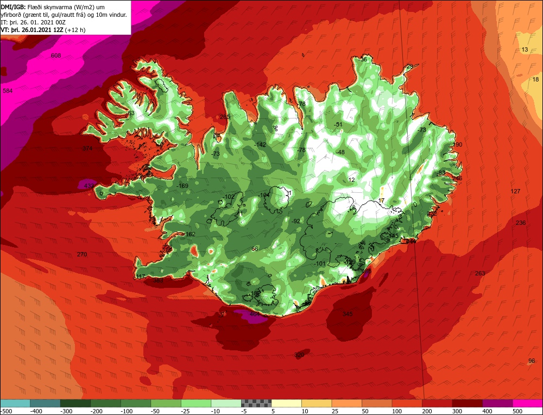Click the '18' flux value on the map
Image resolution: width=543 pixels, height=415 pixels.
pos(536,79)
